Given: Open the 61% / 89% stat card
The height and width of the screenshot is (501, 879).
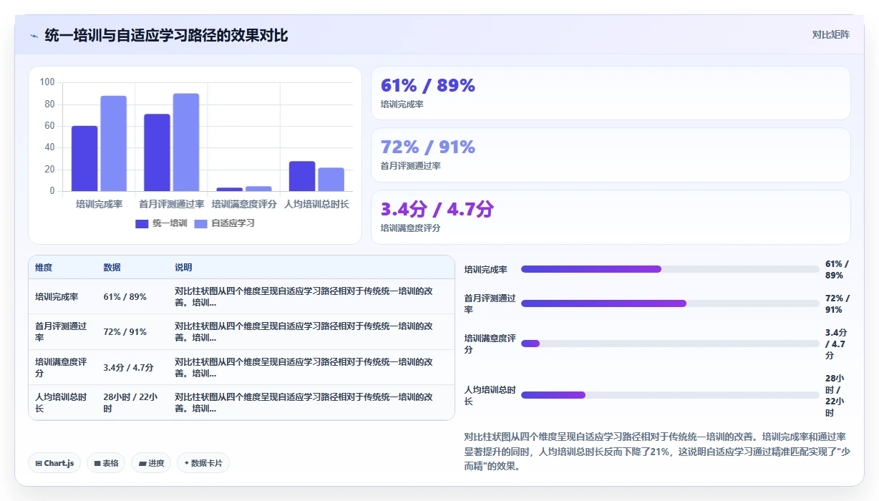Looking at the screenshot, I should 611,93.
